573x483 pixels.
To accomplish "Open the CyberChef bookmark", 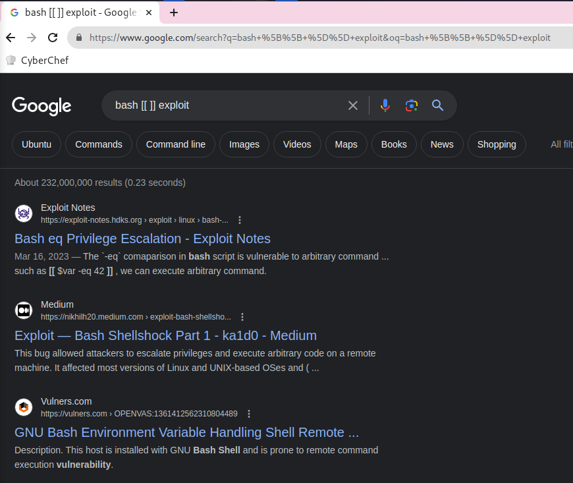I will 38,61.
